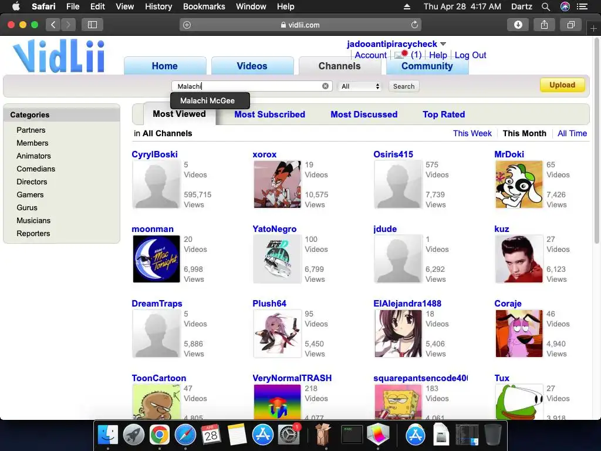This screenshot has height=451, width=601.
Task: Click the privacy report plus icon in address bar
Action: tap(187, 25)
